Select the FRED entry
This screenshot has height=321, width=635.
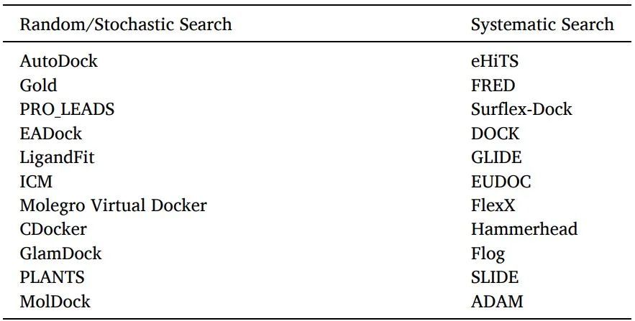pos(493,85)
